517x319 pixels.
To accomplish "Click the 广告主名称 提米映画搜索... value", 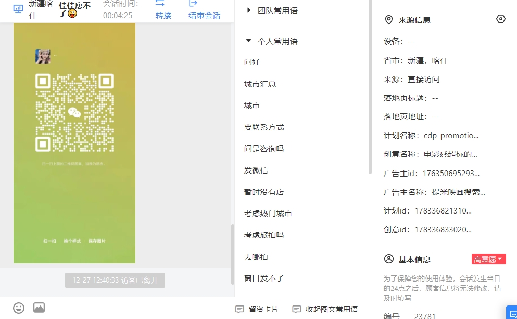I will (x=458, y=192).
